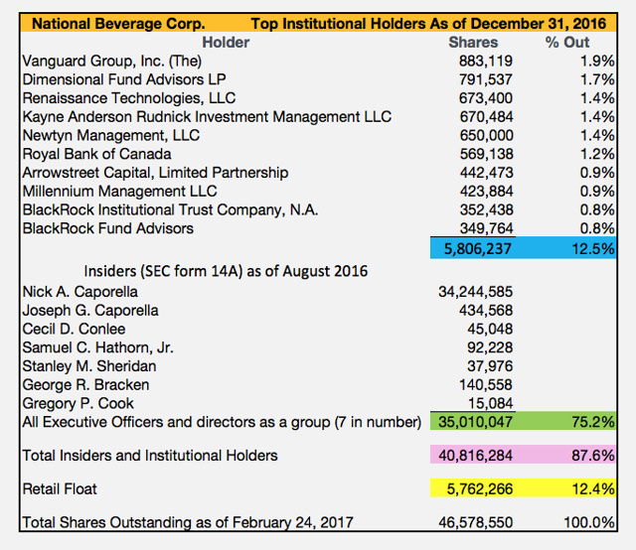
Task: Select the 'Retail Float' label
Action: tap(60, 488)
